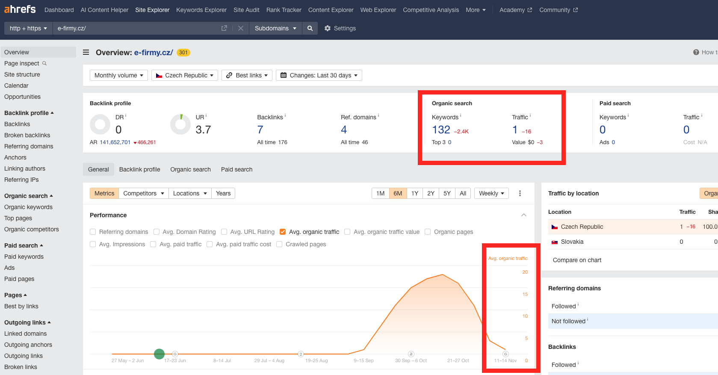Open Broken backlinks in the sidebar

[x=27, y=135]
